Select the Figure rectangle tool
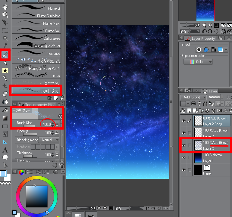Viewport: 232px width, 217px height. [5, 126]
